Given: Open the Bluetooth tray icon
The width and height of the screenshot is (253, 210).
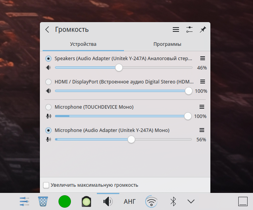Looking at the screenshot, I should click(173, 201).
